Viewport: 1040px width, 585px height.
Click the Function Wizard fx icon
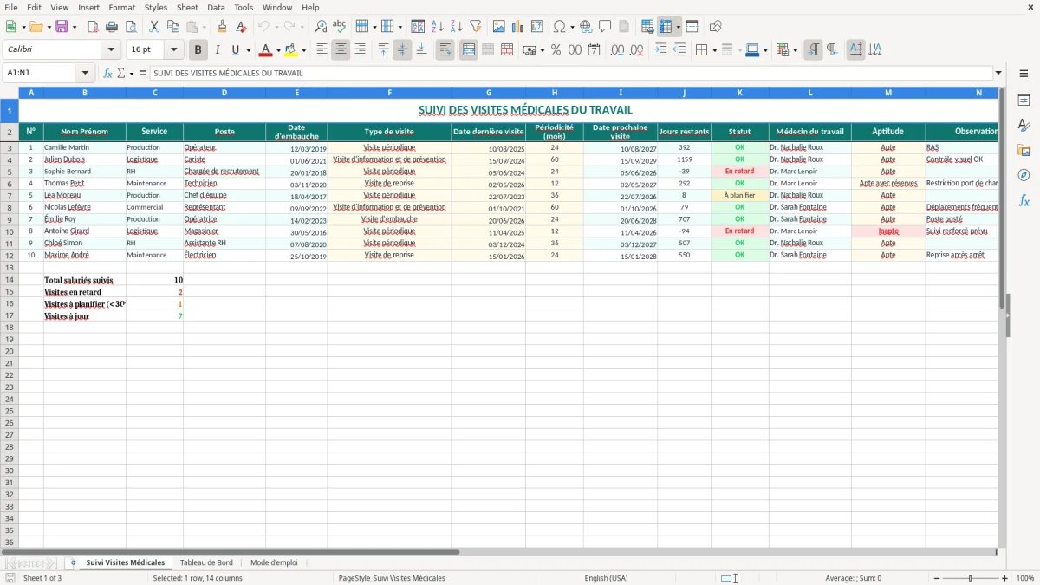coord(108,73)
